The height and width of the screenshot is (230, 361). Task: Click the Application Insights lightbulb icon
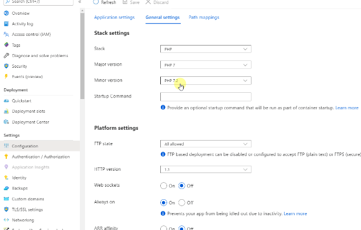[6, 167]
